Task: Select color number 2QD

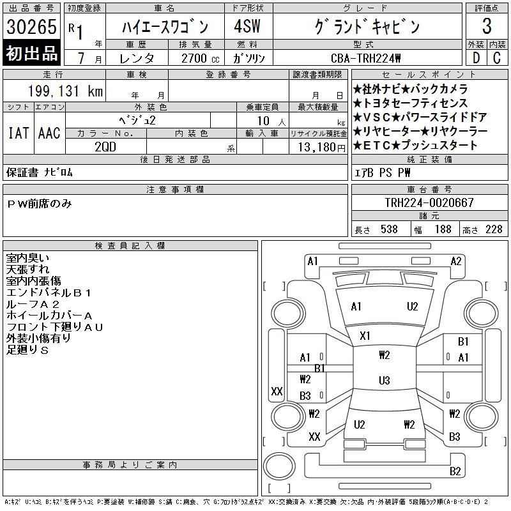Action: (x=105, y=147)
